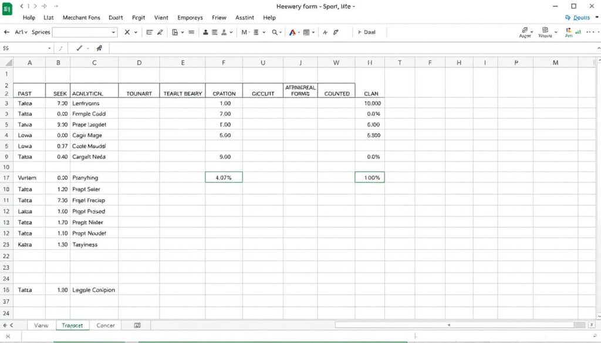Screen dimensions: 601x343
Task: Click the green bar chart icon
Action: [578, 32]
